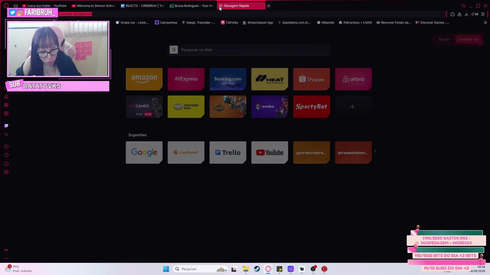Open the Mercado Livre speed dial tile
Screen dimensions: 490x275
186,107
